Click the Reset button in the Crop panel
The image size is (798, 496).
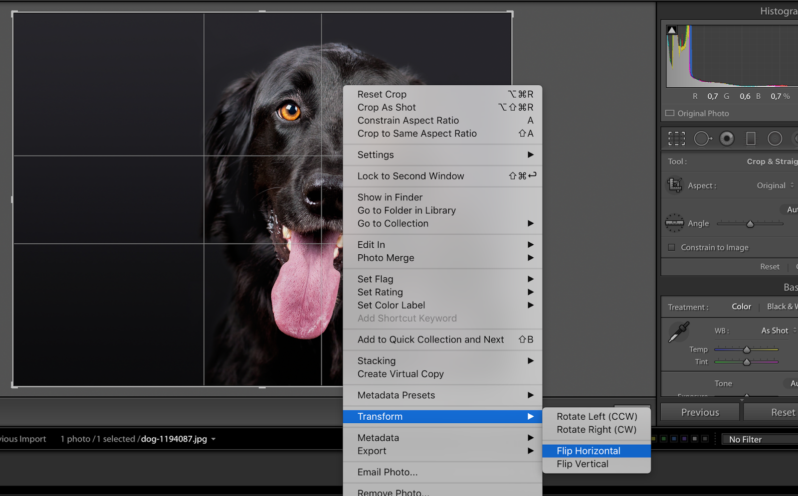tap(770, 266)
